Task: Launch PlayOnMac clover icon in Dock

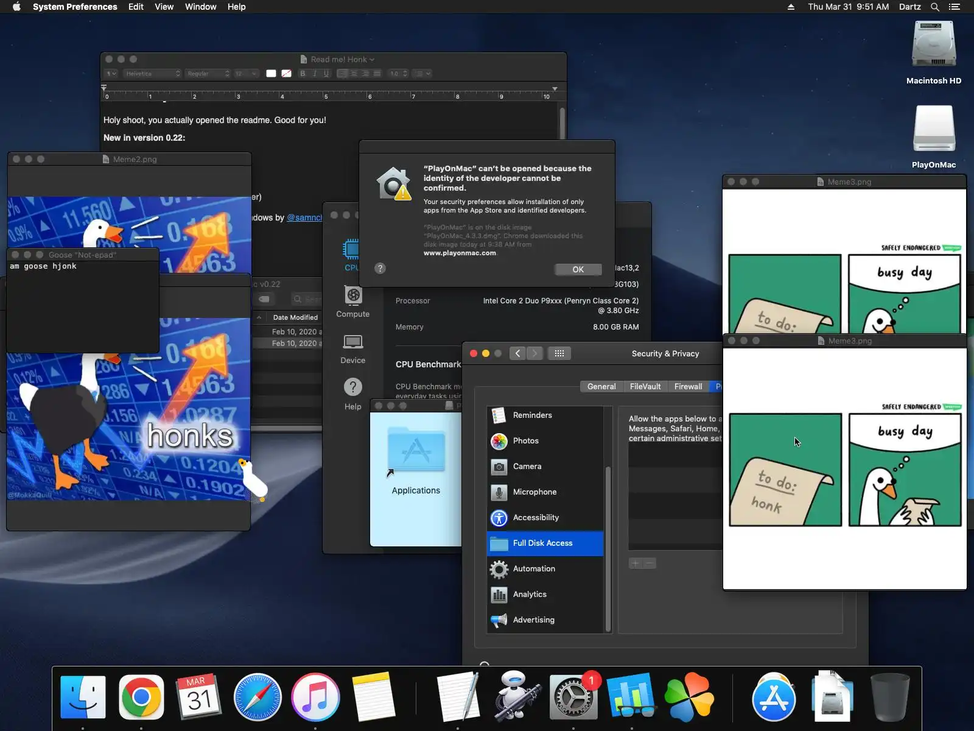Action: [x=689, y=697]
